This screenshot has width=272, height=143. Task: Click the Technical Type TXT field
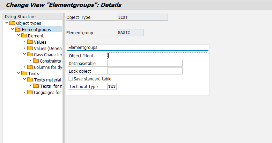112,86
